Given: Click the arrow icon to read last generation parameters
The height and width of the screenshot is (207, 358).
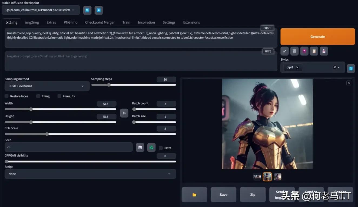Looking at the screenshot, I should tap(284, 51).
